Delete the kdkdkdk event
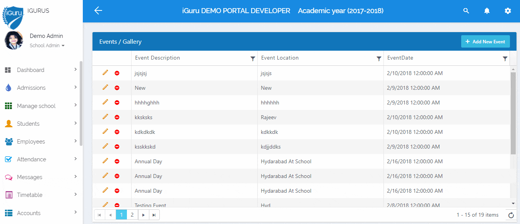Image resolution: width=520 pixels, height=224 pixels. point(117,132)
